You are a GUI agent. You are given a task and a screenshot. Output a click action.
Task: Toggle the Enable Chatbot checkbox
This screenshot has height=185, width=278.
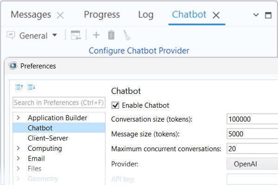115,105
